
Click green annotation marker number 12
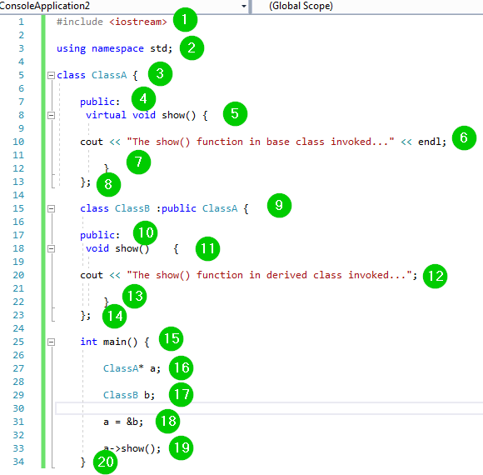(x=435, y=276)
